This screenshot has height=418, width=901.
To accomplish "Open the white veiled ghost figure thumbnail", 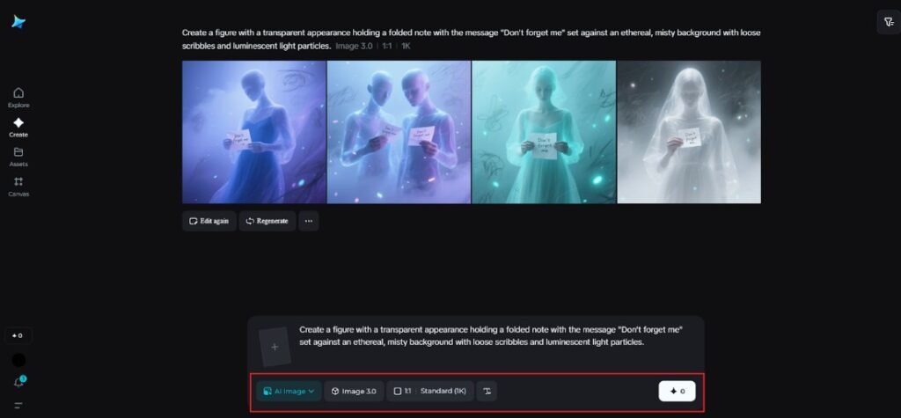I will [689, 132].
